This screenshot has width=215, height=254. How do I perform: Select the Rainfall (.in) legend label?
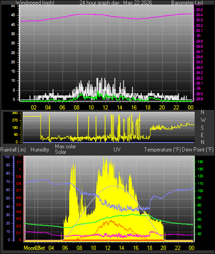[13, 150]
